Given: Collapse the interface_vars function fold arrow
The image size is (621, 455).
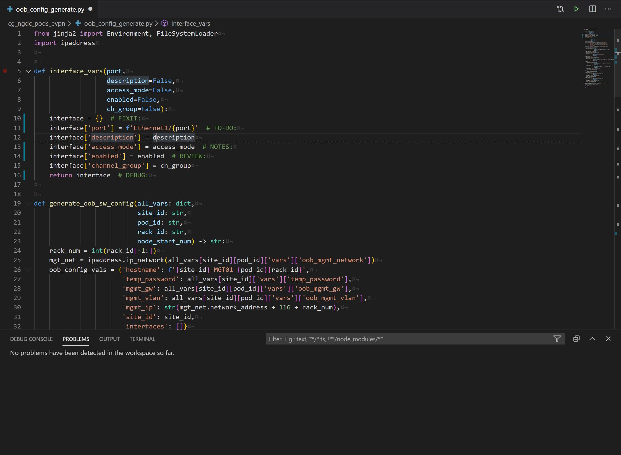Looking at the screenshot, I should [28, 71].
